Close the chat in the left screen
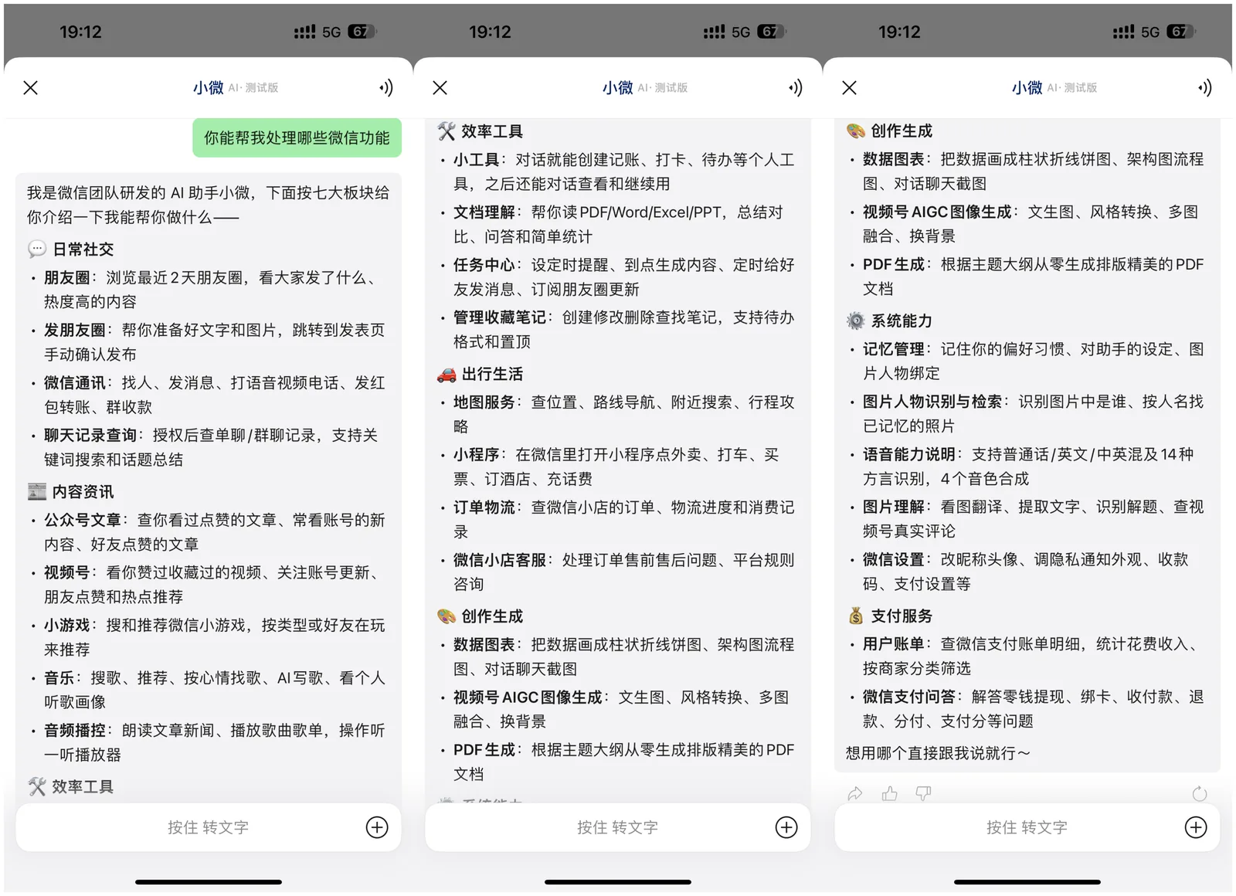The width and height of the screenshot is (1236, 896). 31,88
